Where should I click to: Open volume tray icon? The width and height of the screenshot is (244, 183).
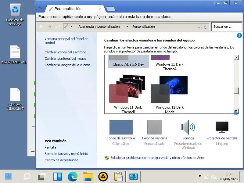[214, 177]
